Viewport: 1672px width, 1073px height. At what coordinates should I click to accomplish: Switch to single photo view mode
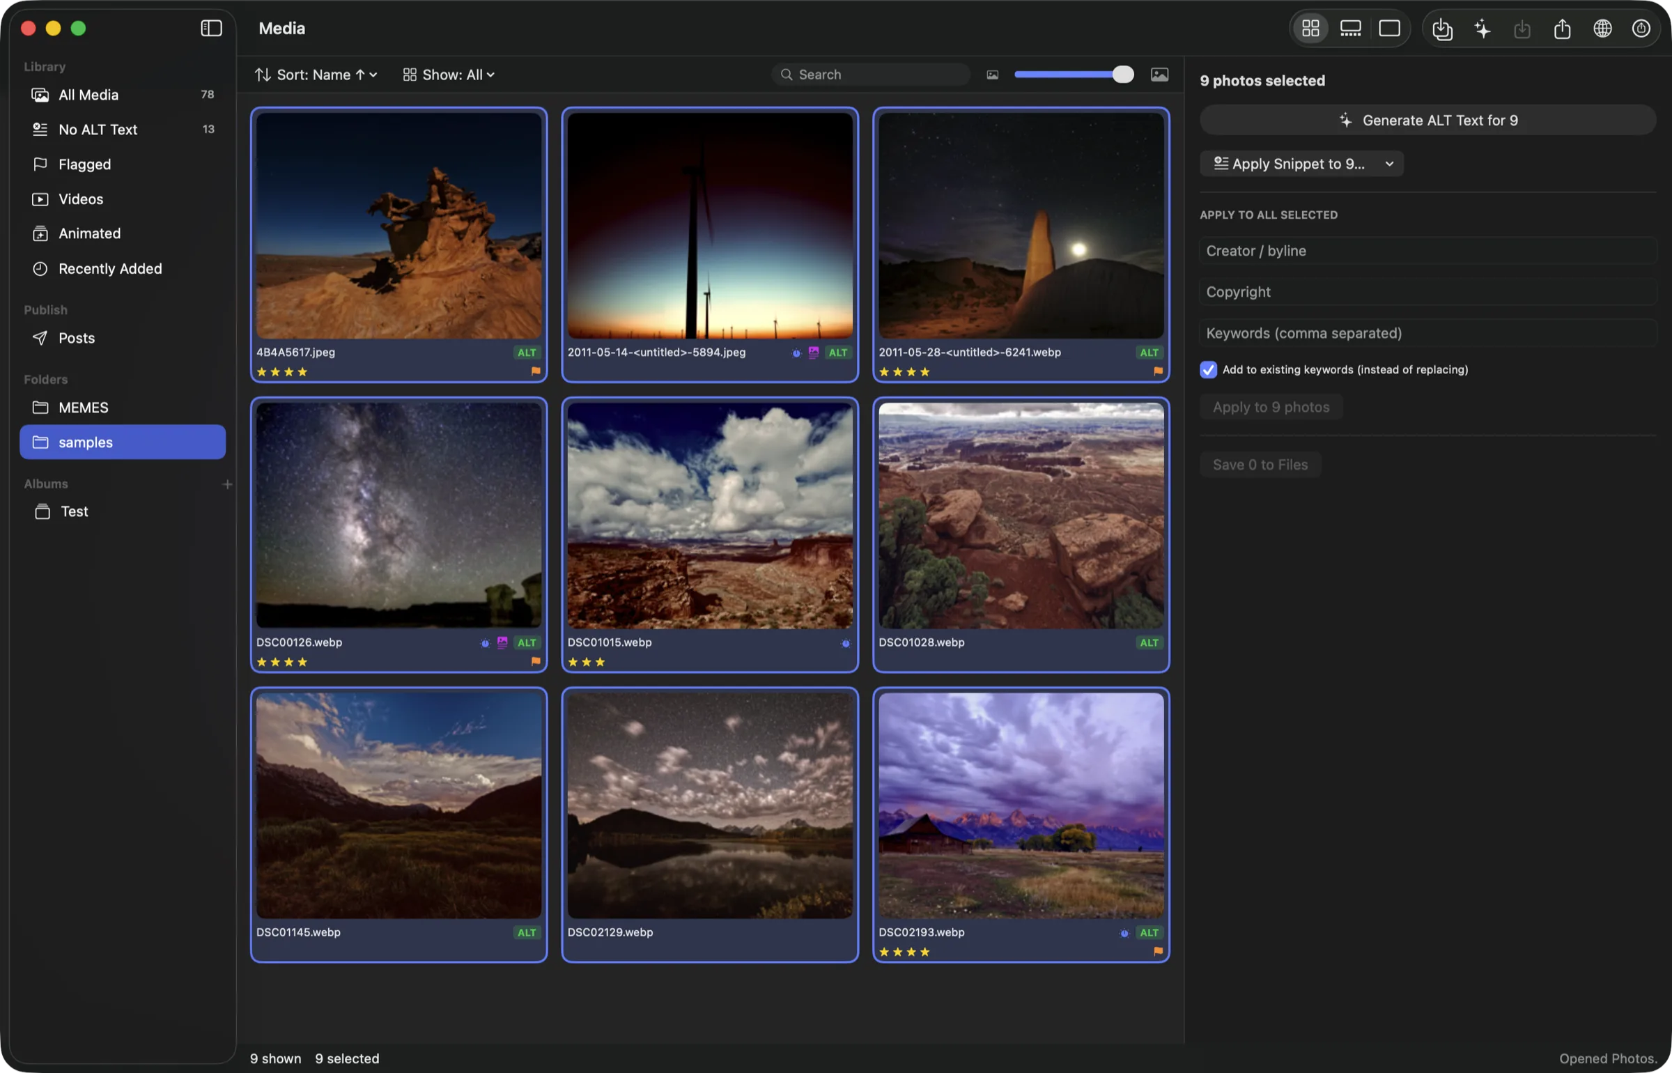[x=1389, y=29]
